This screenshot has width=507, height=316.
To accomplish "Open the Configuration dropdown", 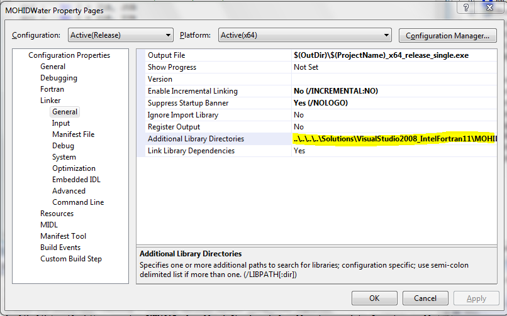I will (x=120, y=35).
